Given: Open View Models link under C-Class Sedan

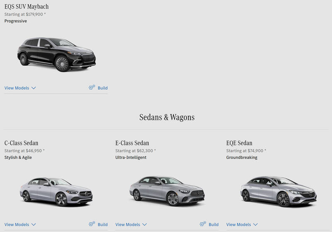Looking at the screenshot, I should [x=17, y=225].
